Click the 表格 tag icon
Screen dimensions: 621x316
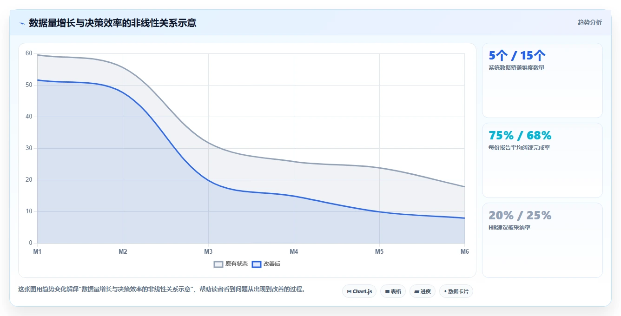point(387,292)
